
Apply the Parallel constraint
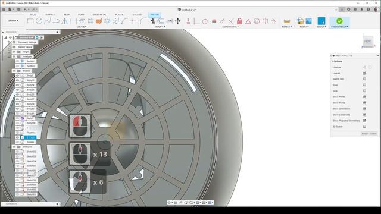tap(223, 21)
